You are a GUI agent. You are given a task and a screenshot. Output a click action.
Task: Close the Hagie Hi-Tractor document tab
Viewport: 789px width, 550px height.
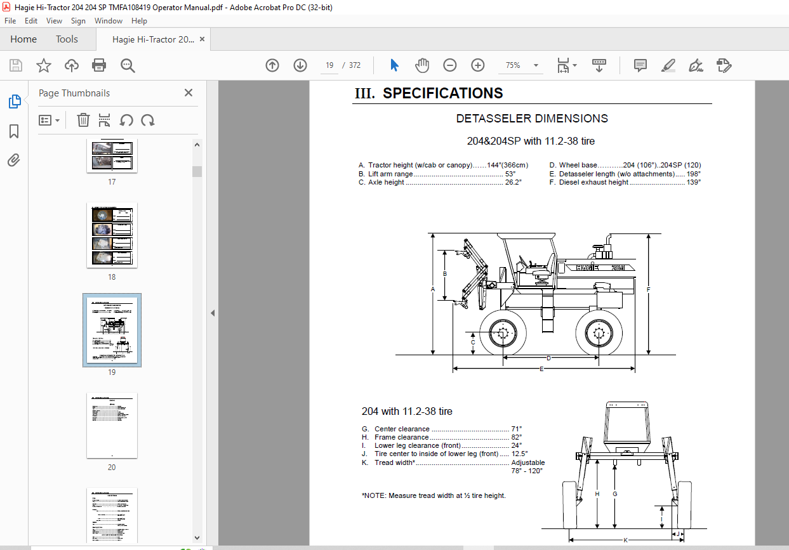click(202, 39)
